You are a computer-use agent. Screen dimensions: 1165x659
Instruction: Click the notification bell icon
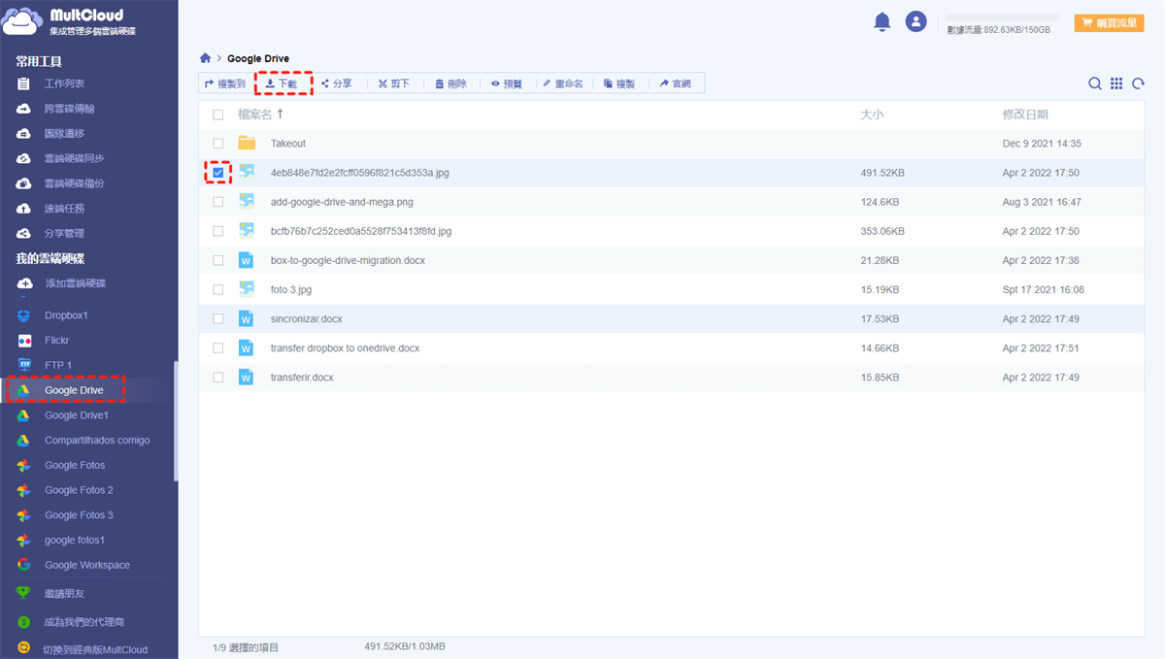(882, 21)
